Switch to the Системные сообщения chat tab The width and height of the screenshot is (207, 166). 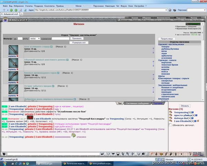tap(137, 103)
